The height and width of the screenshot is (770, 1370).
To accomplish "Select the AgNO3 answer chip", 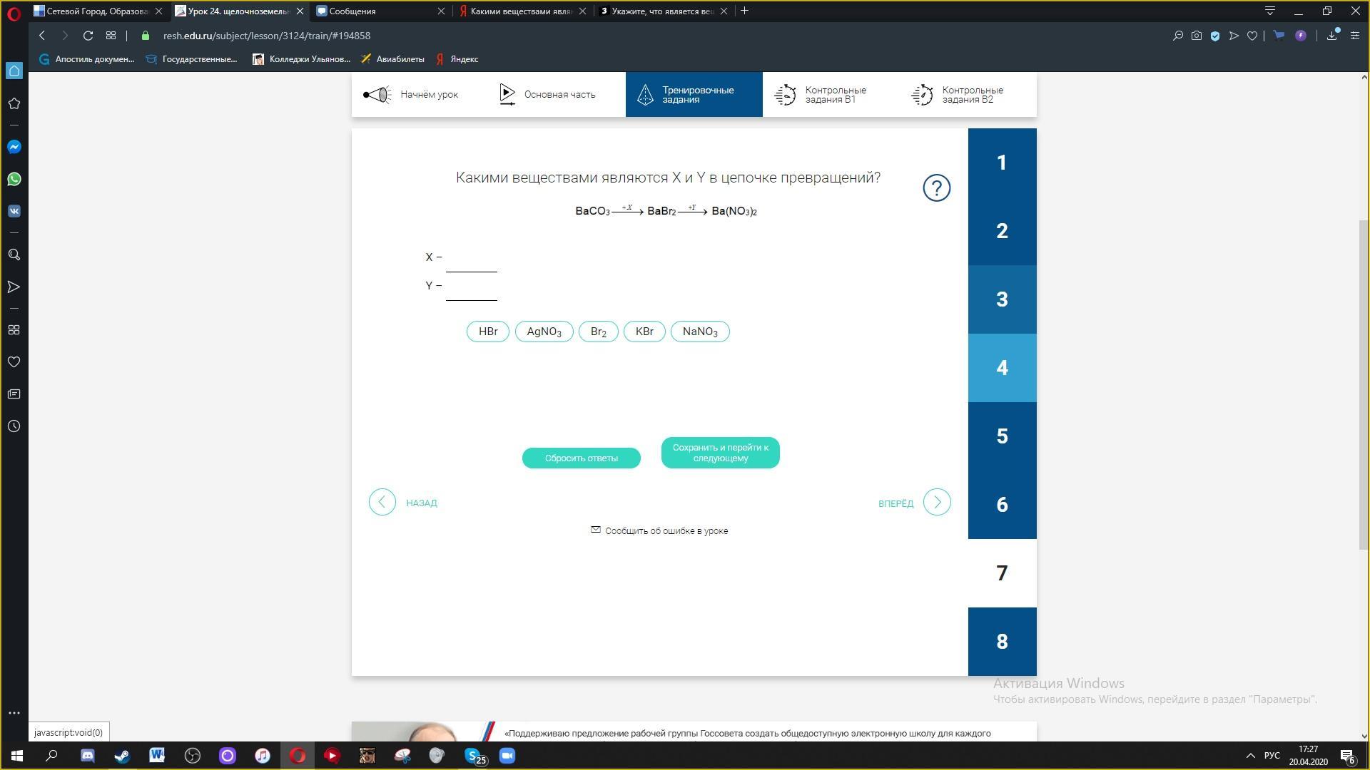I will (x=544, y=332).
